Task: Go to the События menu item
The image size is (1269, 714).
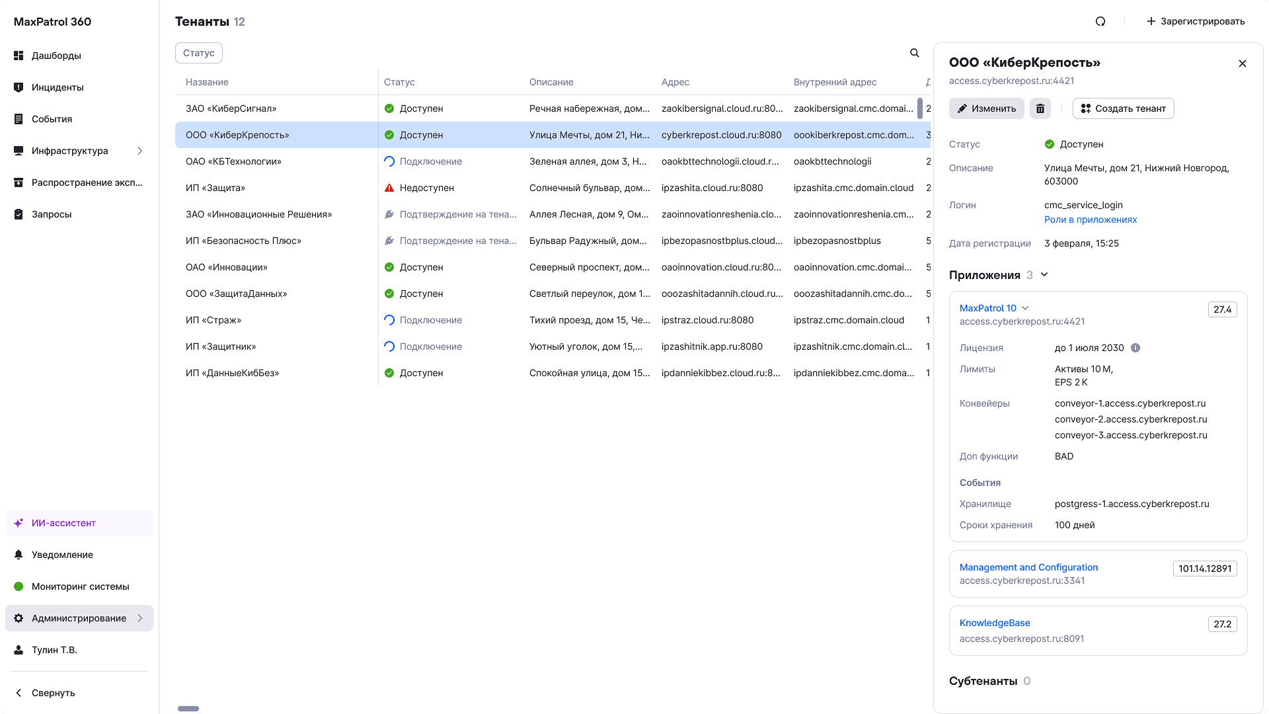Action: point(52,119)
